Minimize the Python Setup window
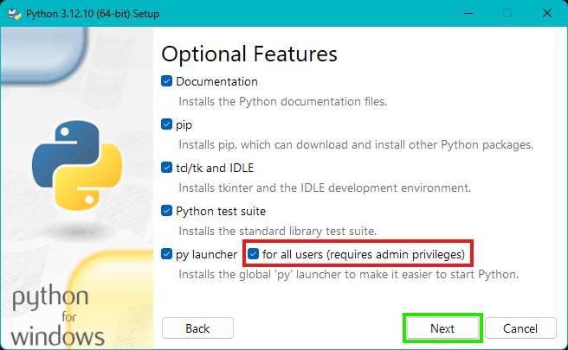568x350 pixels. click(x=468, y=13)
